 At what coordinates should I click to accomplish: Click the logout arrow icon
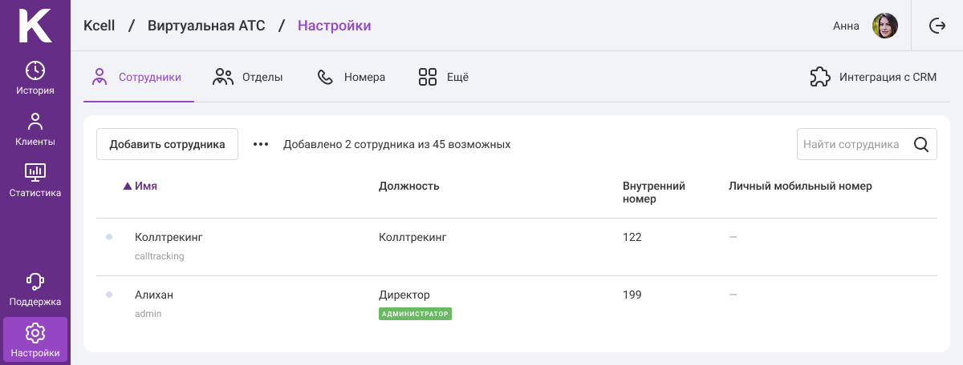937,26
